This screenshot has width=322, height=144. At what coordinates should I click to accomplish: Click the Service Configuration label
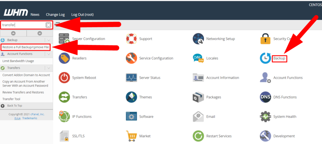tap(156, 58)
